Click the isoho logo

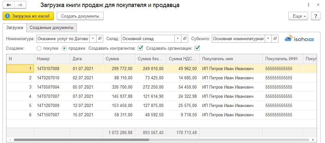(299, 39)
